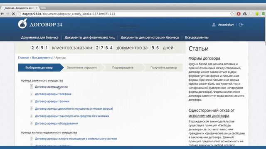Click the 96 days counter
Viewport: 266px width, 149px height.
pos(155,48)
